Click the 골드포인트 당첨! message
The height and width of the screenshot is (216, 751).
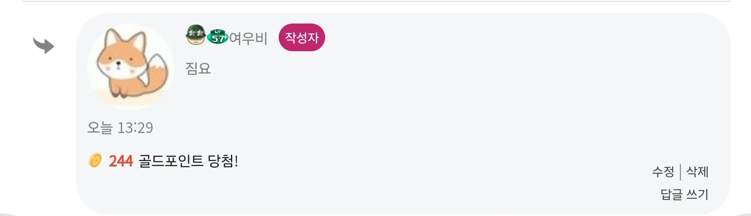(x=188, y=161)
